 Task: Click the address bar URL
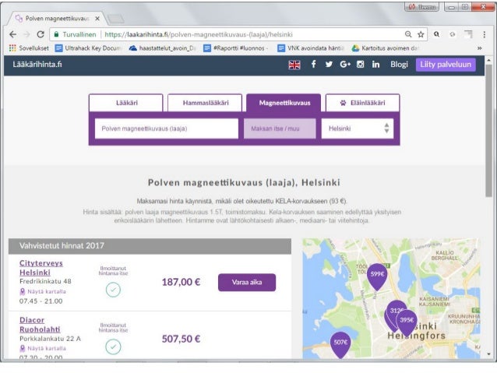tap(199, 34)
